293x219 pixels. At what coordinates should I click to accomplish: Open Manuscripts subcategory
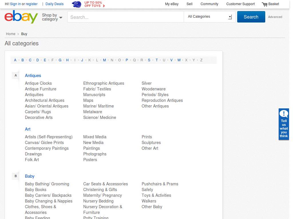point(94,95)
